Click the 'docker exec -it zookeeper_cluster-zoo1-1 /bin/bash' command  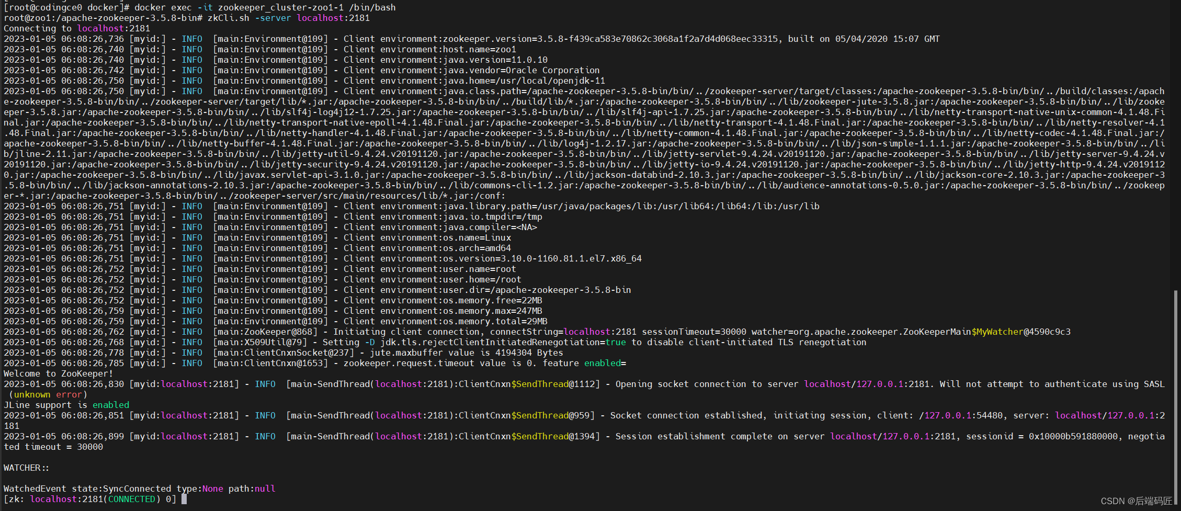point(265,7)
